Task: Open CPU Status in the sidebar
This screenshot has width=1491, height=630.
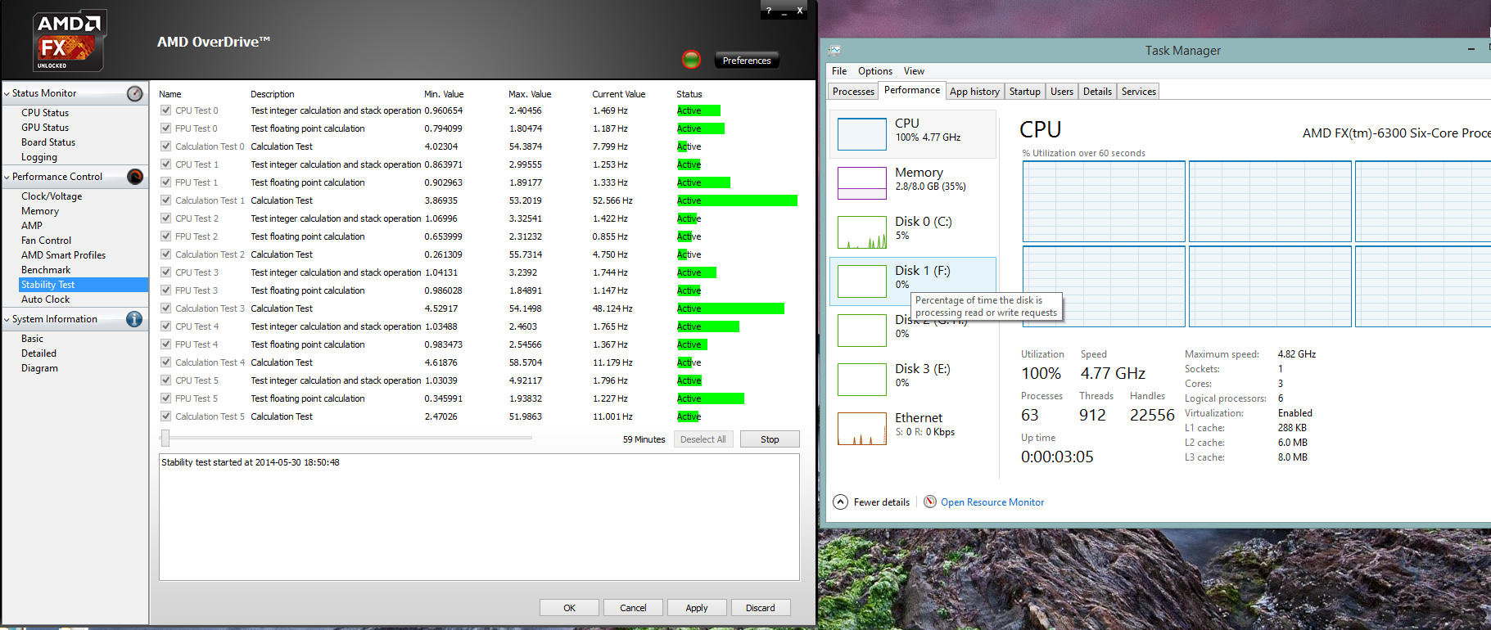Action: (x=45, y=113)
